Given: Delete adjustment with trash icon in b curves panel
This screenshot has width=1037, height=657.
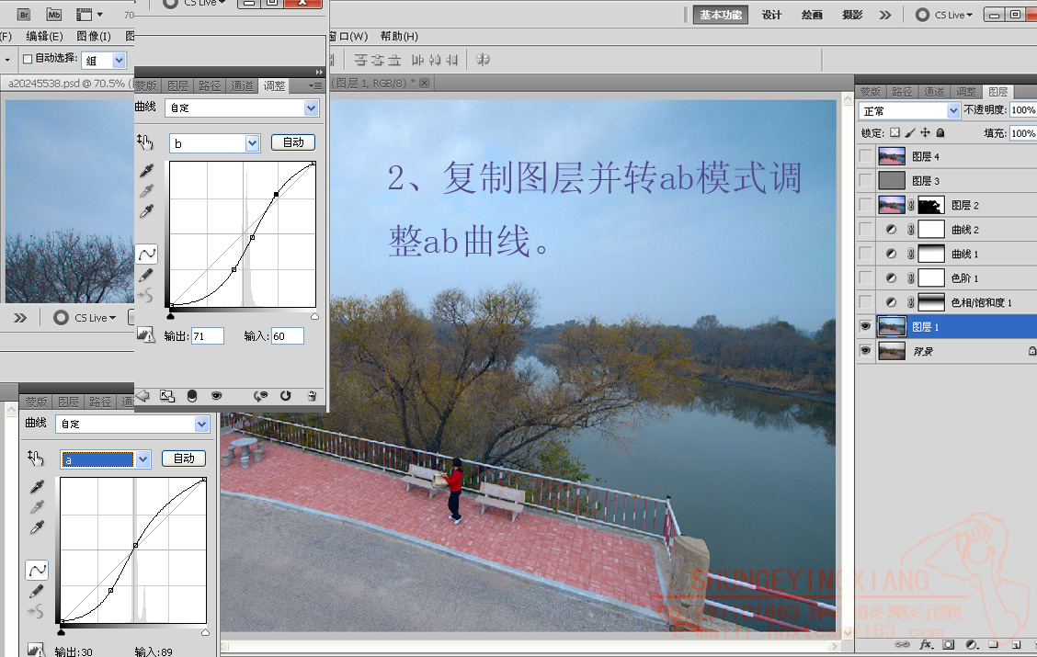Looking at the screenshot, I should point(312,396).
